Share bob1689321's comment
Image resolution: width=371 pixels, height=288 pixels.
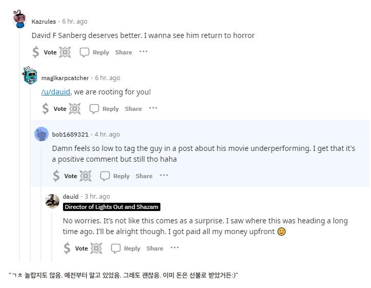tap(144, 176)
